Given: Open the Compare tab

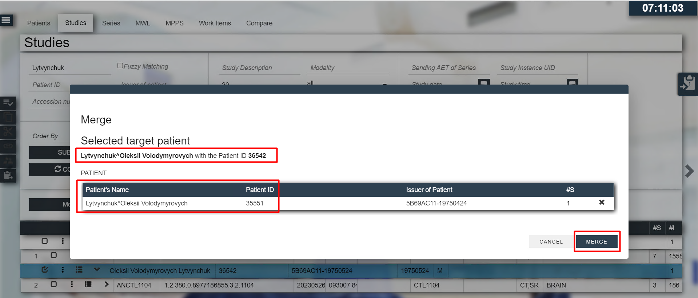Looking at the screenshot, I should [259, 23].
